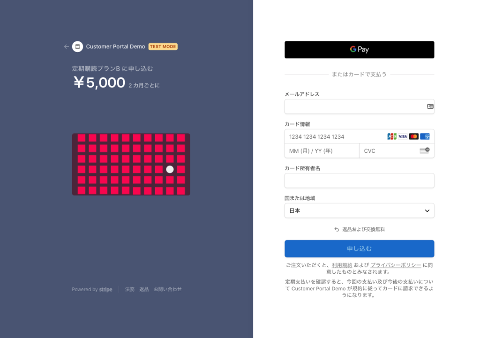The width and height of the screenshot is (480, 338).
Task: Click the back arrow beside Customer Portal Demo
Action: pos(67,47)
